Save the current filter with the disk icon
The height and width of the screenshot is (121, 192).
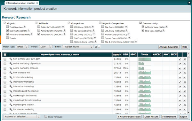click(96, 47)
